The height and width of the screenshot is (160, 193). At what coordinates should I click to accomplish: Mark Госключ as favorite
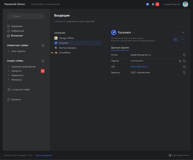134,33
